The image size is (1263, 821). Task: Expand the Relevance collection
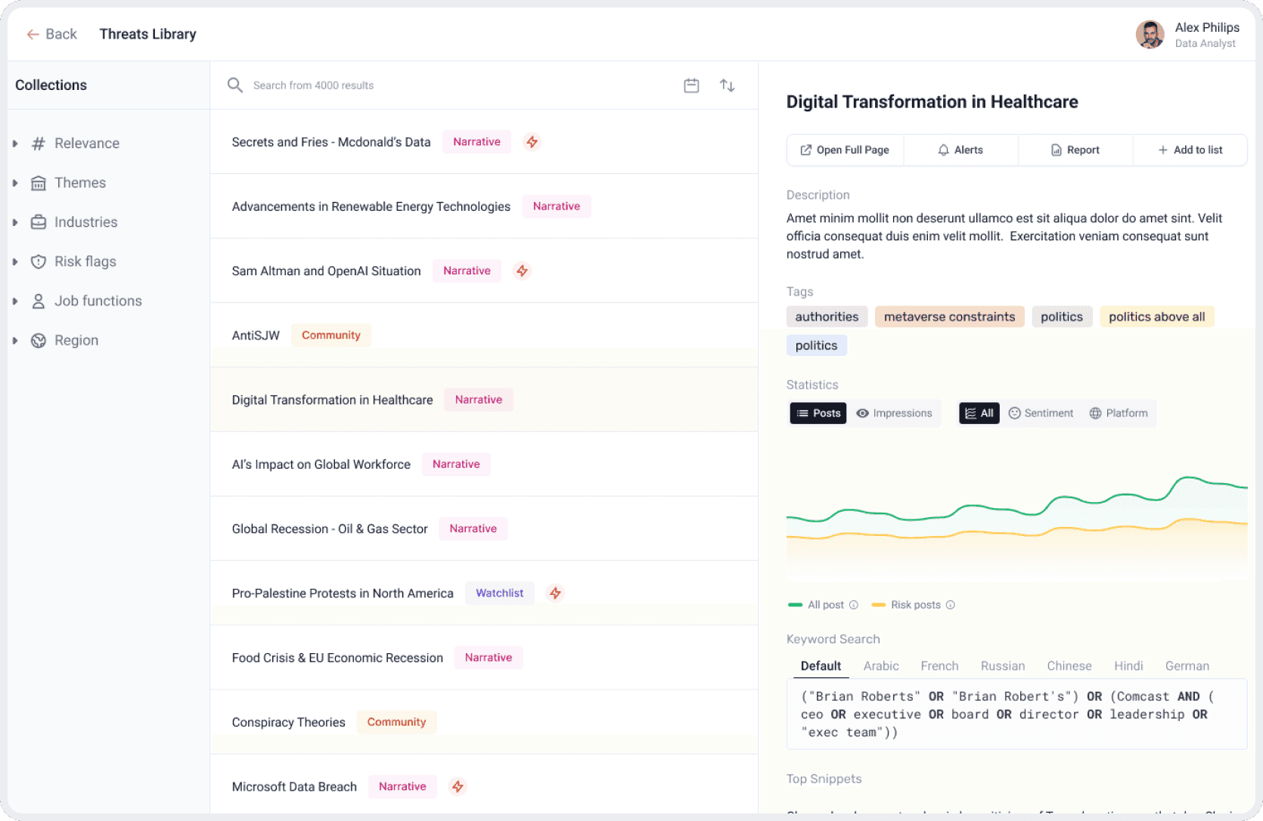[x=15, y=143]
